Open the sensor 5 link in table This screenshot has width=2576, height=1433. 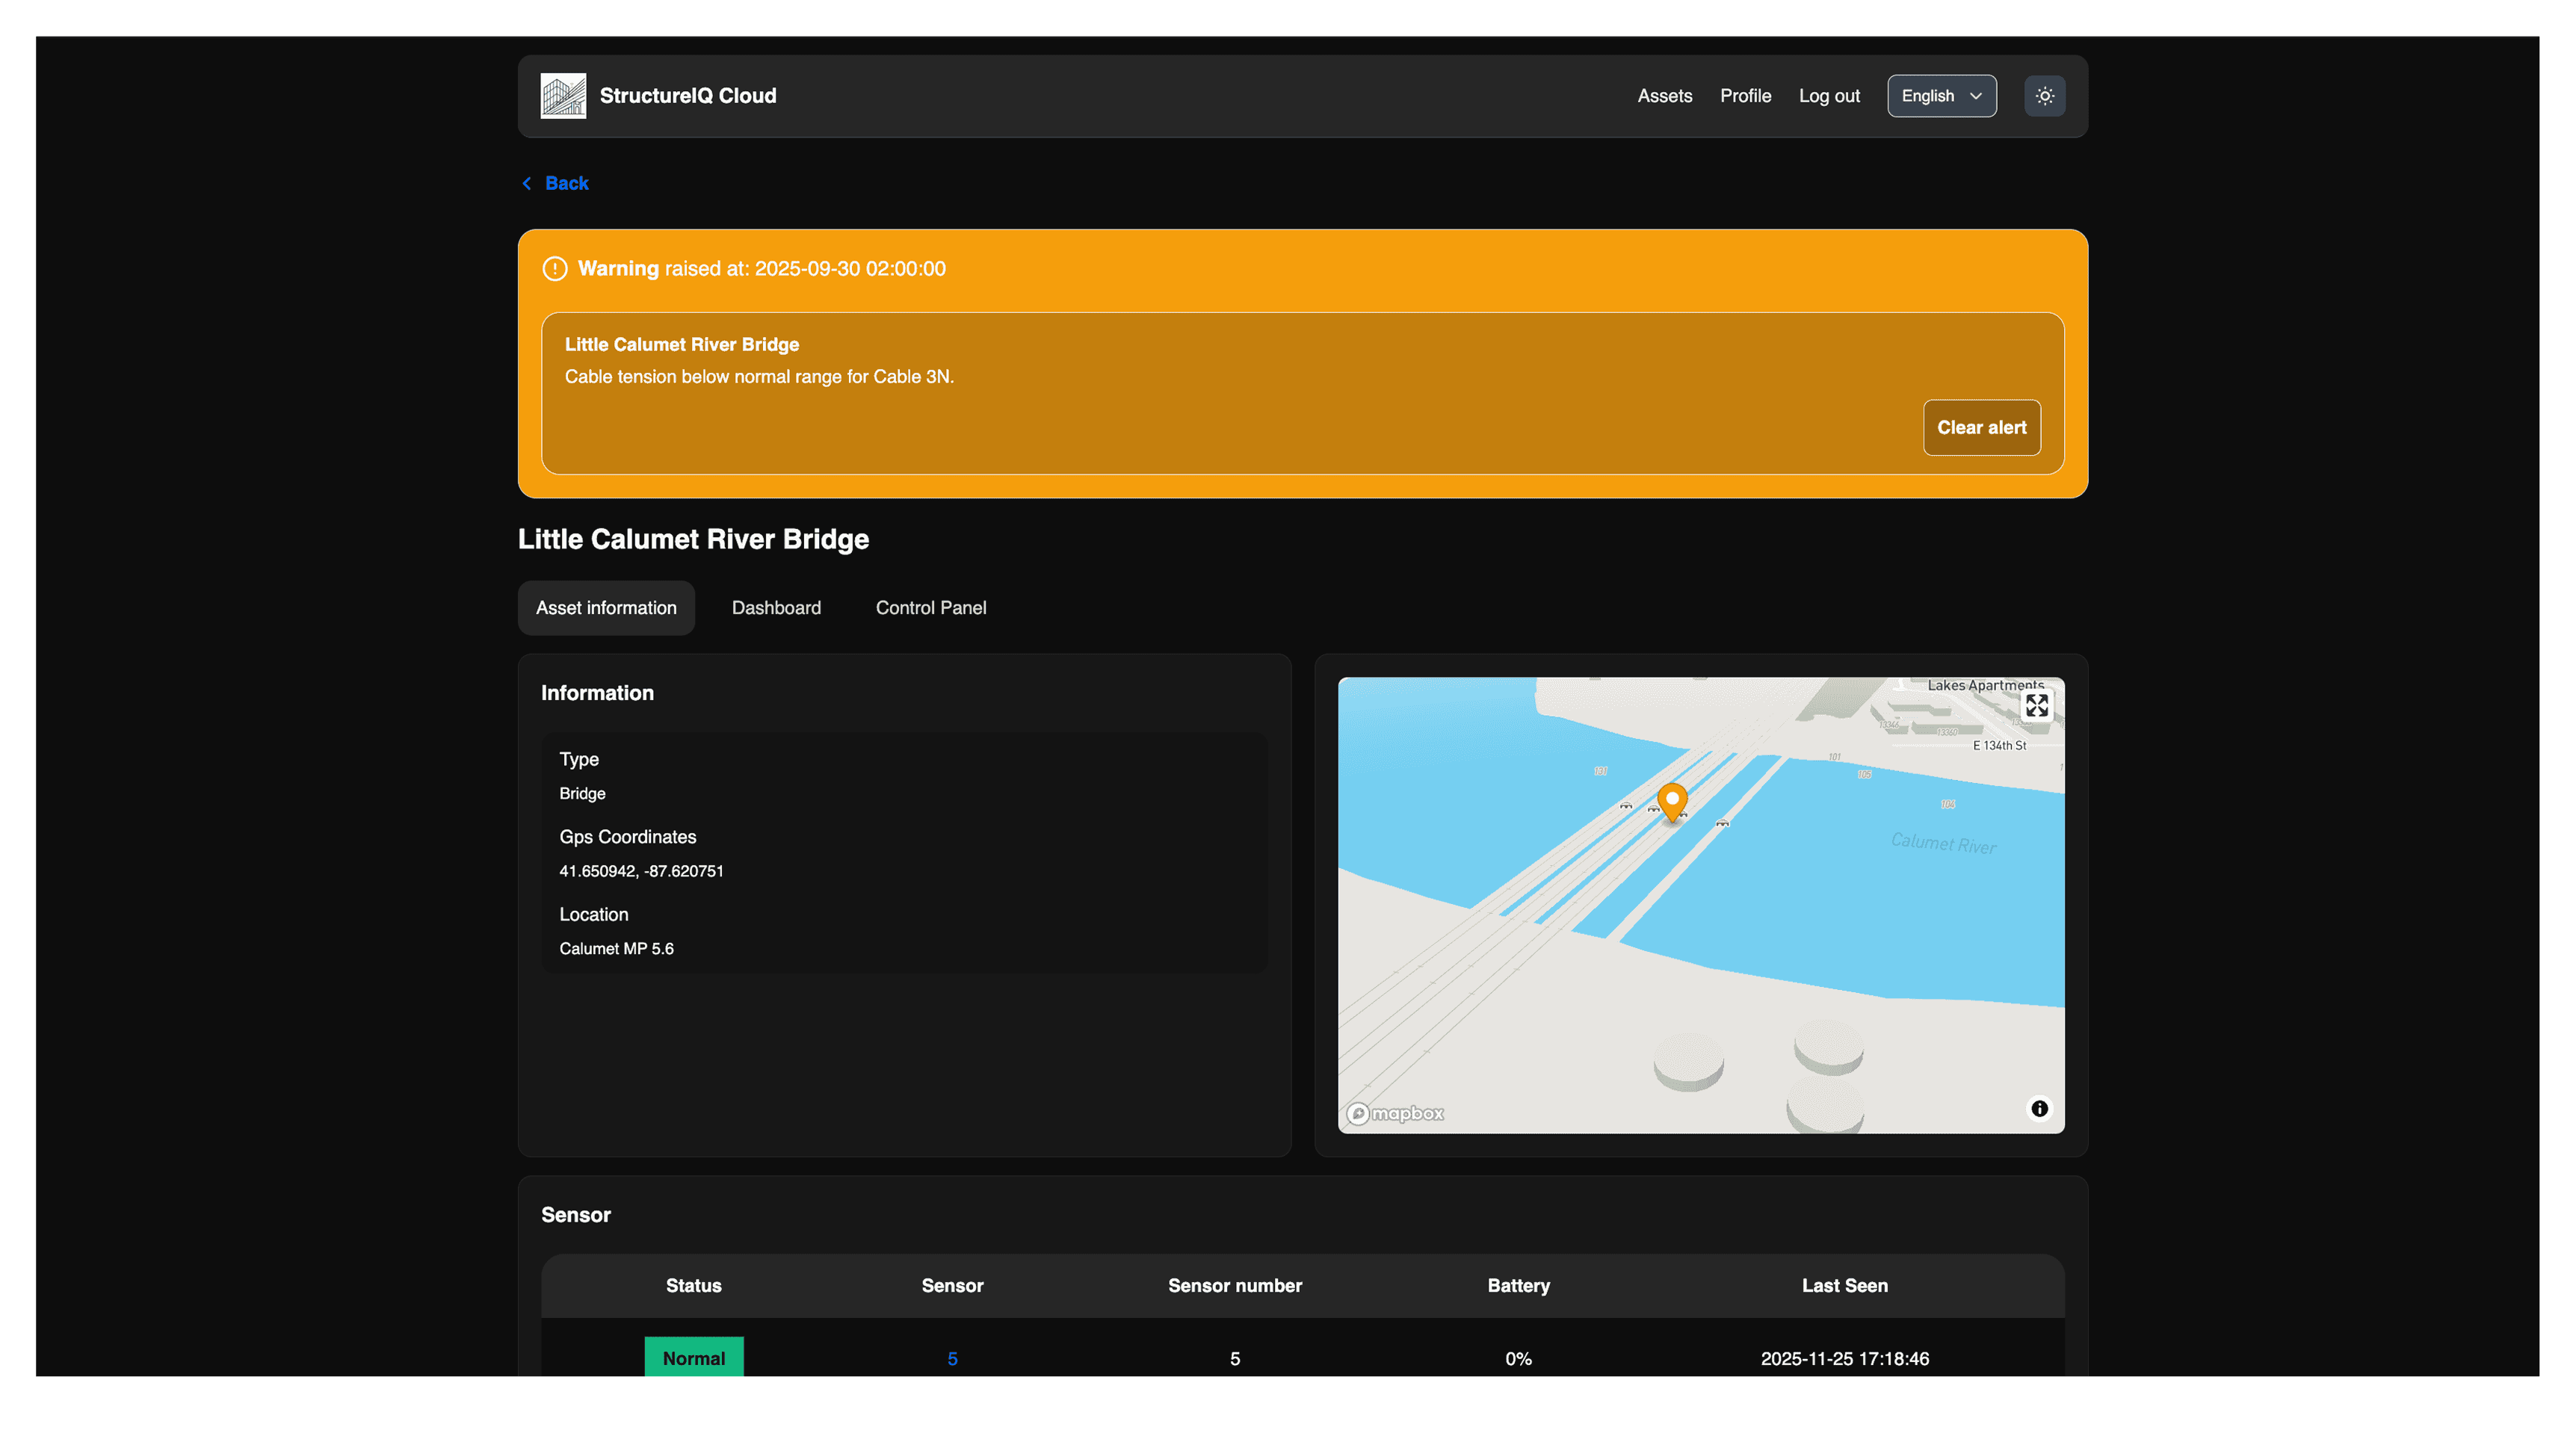pos(952,1358)
